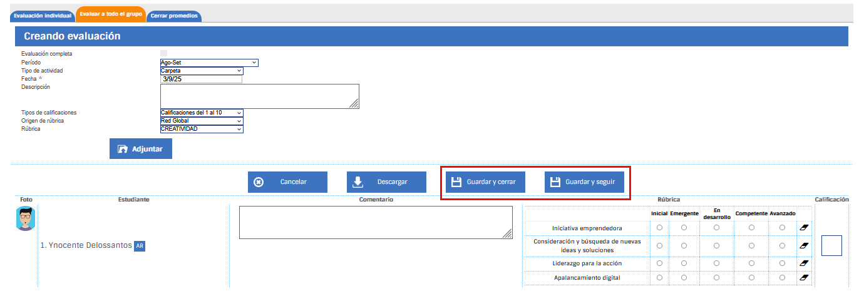
Task: Download using the Descargar button
Action: [x=386, y=182]
